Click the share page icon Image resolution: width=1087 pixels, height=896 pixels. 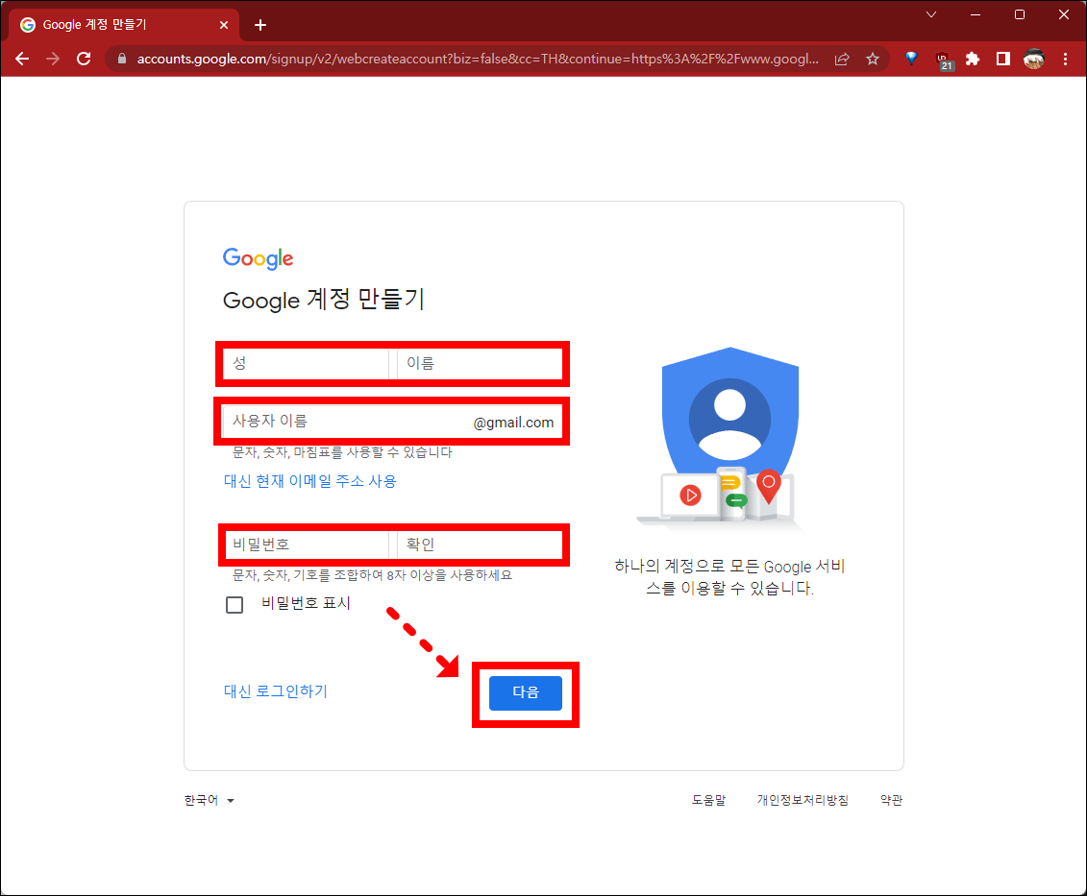(842, 59)
